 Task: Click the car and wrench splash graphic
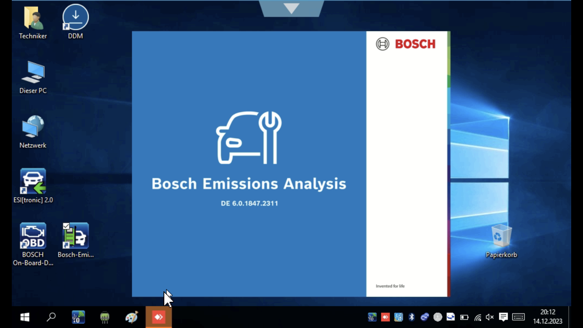[x=249, y=138]
